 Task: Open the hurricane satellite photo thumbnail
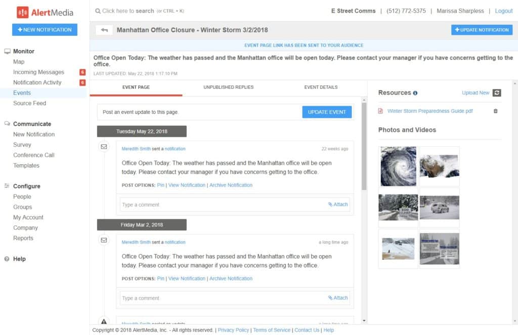pyautogui.click(x=398, y=166)
